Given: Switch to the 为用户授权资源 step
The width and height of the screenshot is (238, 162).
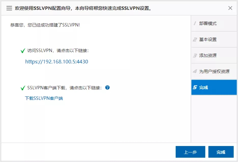Looking at the screenshot, I should point(214,71).
